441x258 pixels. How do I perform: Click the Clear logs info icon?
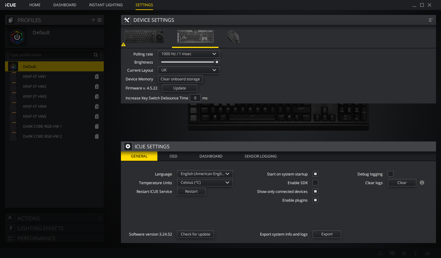click(422, 183)
